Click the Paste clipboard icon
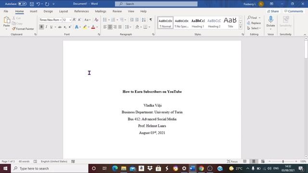 coord(6,20)
